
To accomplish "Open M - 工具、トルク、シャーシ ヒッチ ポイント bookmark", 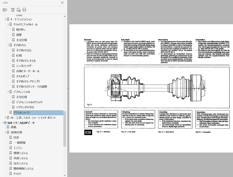I will pyautogui.click(x=33, y=118).
